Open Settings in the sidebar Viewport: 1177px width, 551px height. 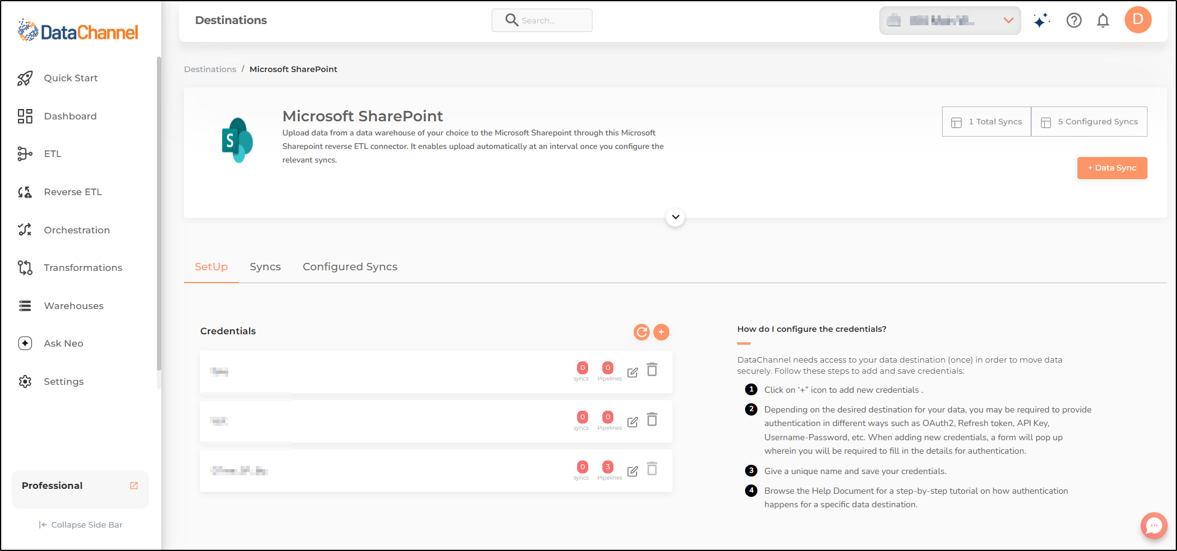pos(63,382)
